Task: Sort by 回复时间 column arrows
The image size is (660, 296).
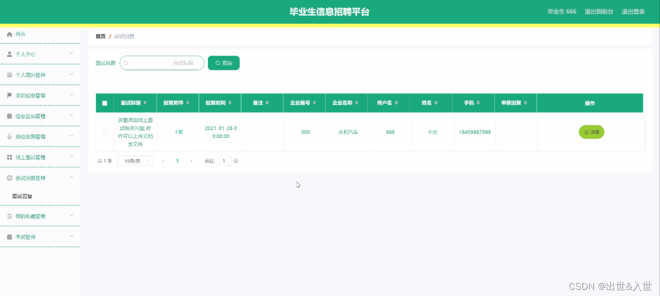Action: tap(230, 103)
